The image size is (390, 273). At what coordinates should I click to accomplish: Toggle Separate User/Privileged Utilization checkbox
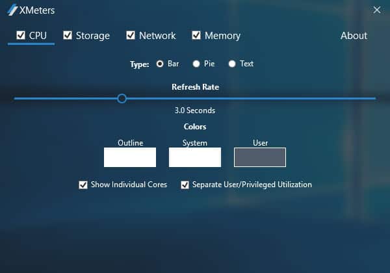pos(185,185)
